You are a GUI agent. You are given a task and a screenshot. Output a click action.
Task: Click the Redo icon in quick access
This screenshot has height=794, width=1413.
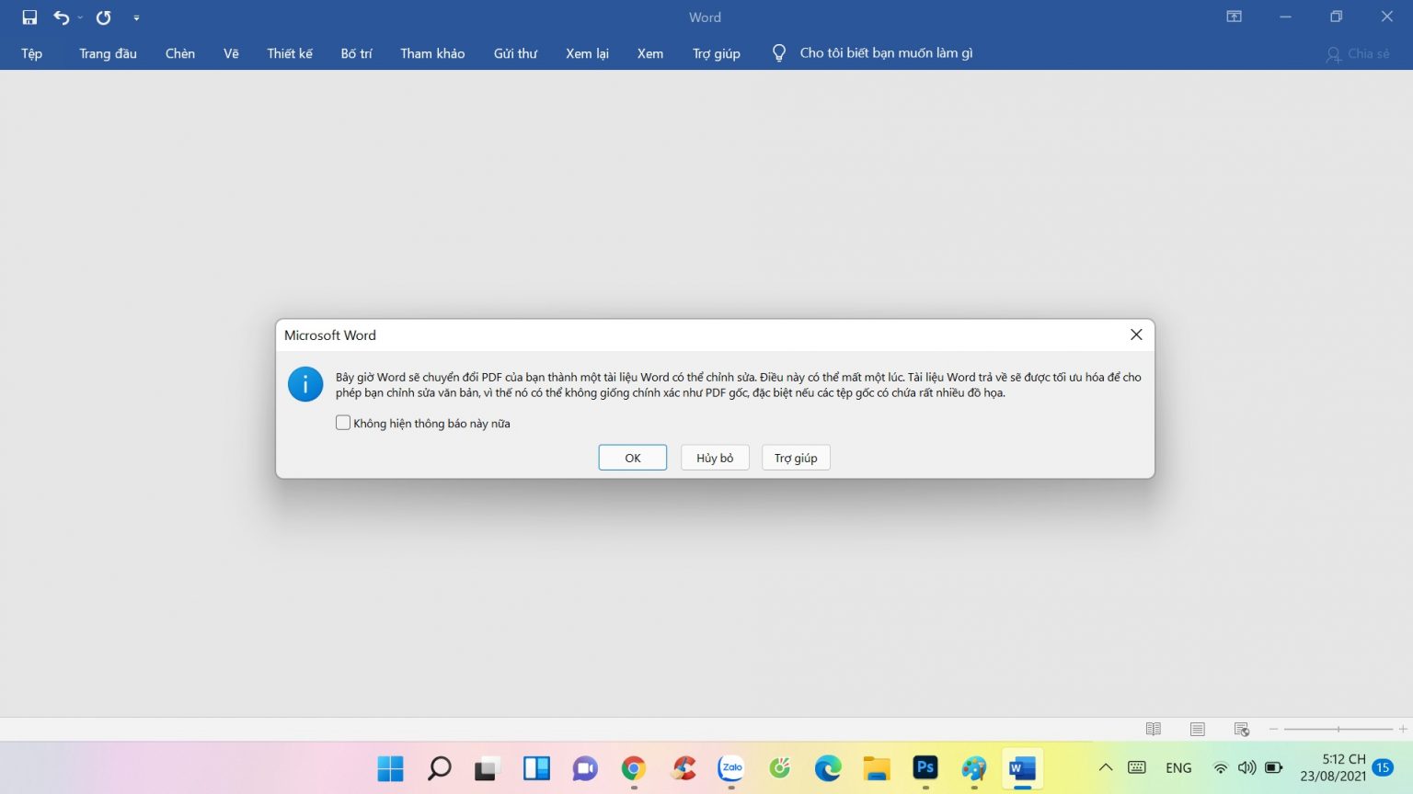click(104, 17)
